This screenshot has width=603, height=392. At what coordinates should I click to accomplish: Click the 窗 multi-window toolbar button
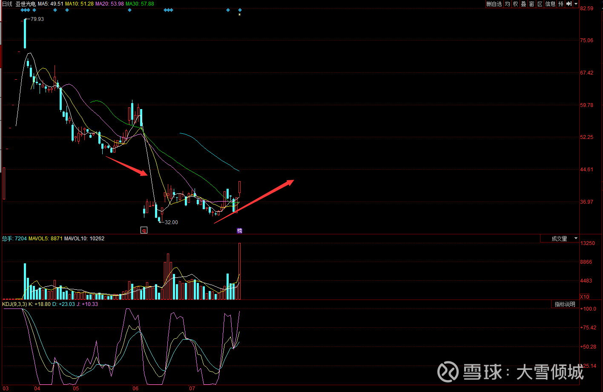pos(531,4)
